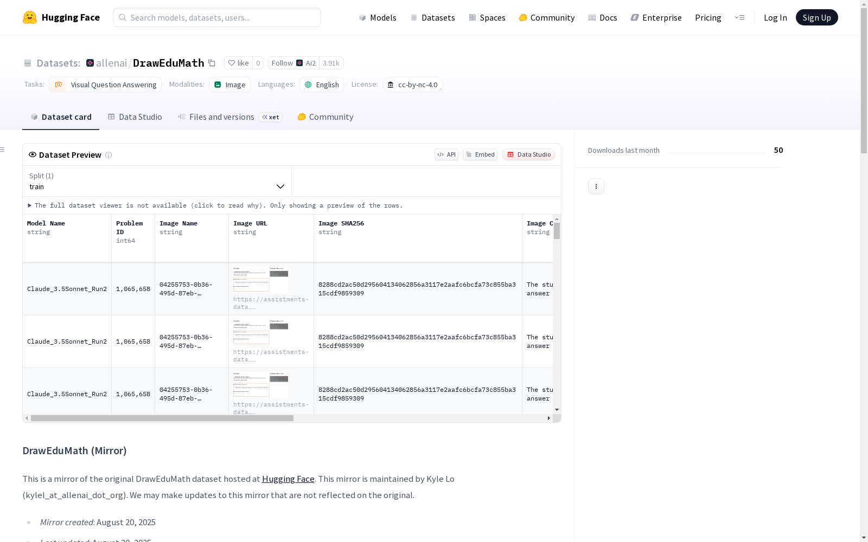
Task: Click the Embed button
Action: tap(480, 154)
